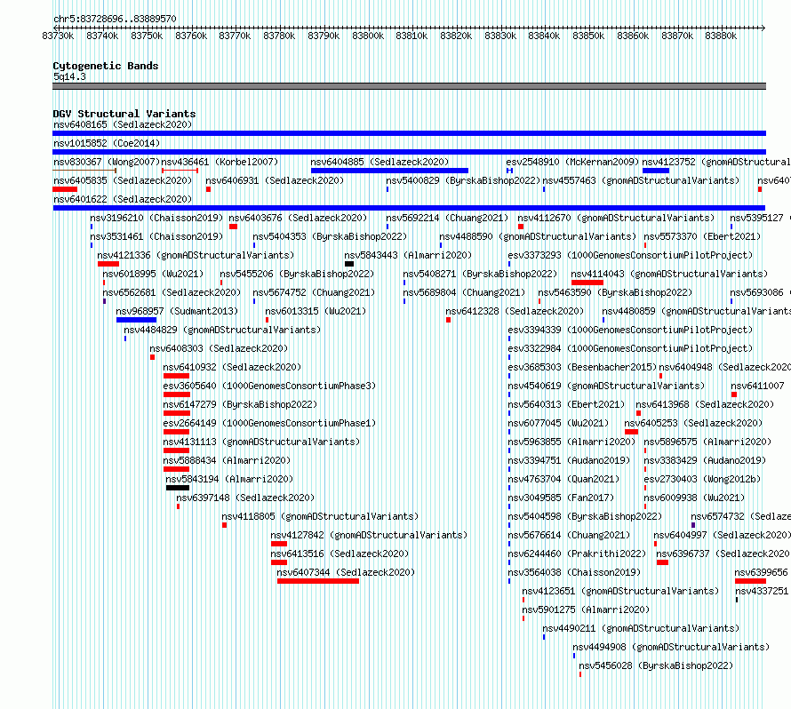Click nsv5455206 (ByrskaBishop2022) label

point(297,274)
